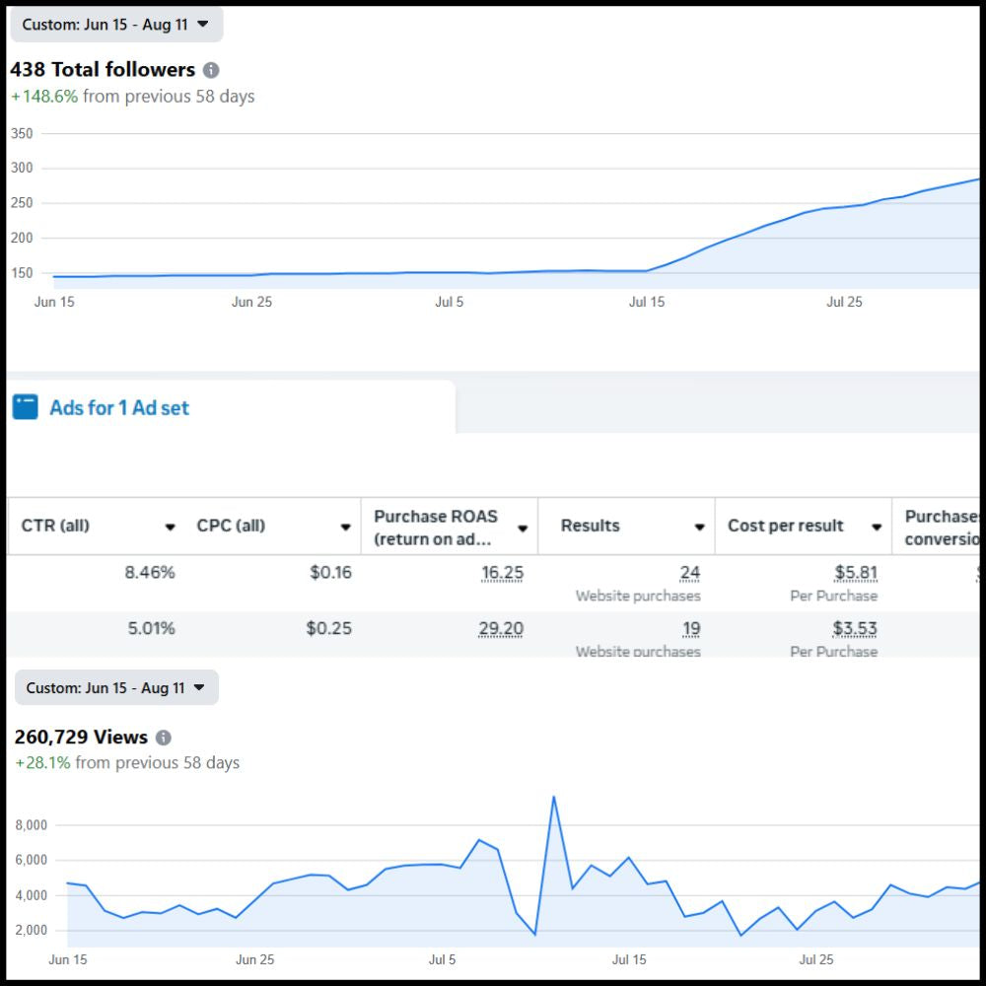Screen dimensions: 986x986
Task: Open the top Custom: Jun 15 - Aug 11 dropdown
Action: 116,25
